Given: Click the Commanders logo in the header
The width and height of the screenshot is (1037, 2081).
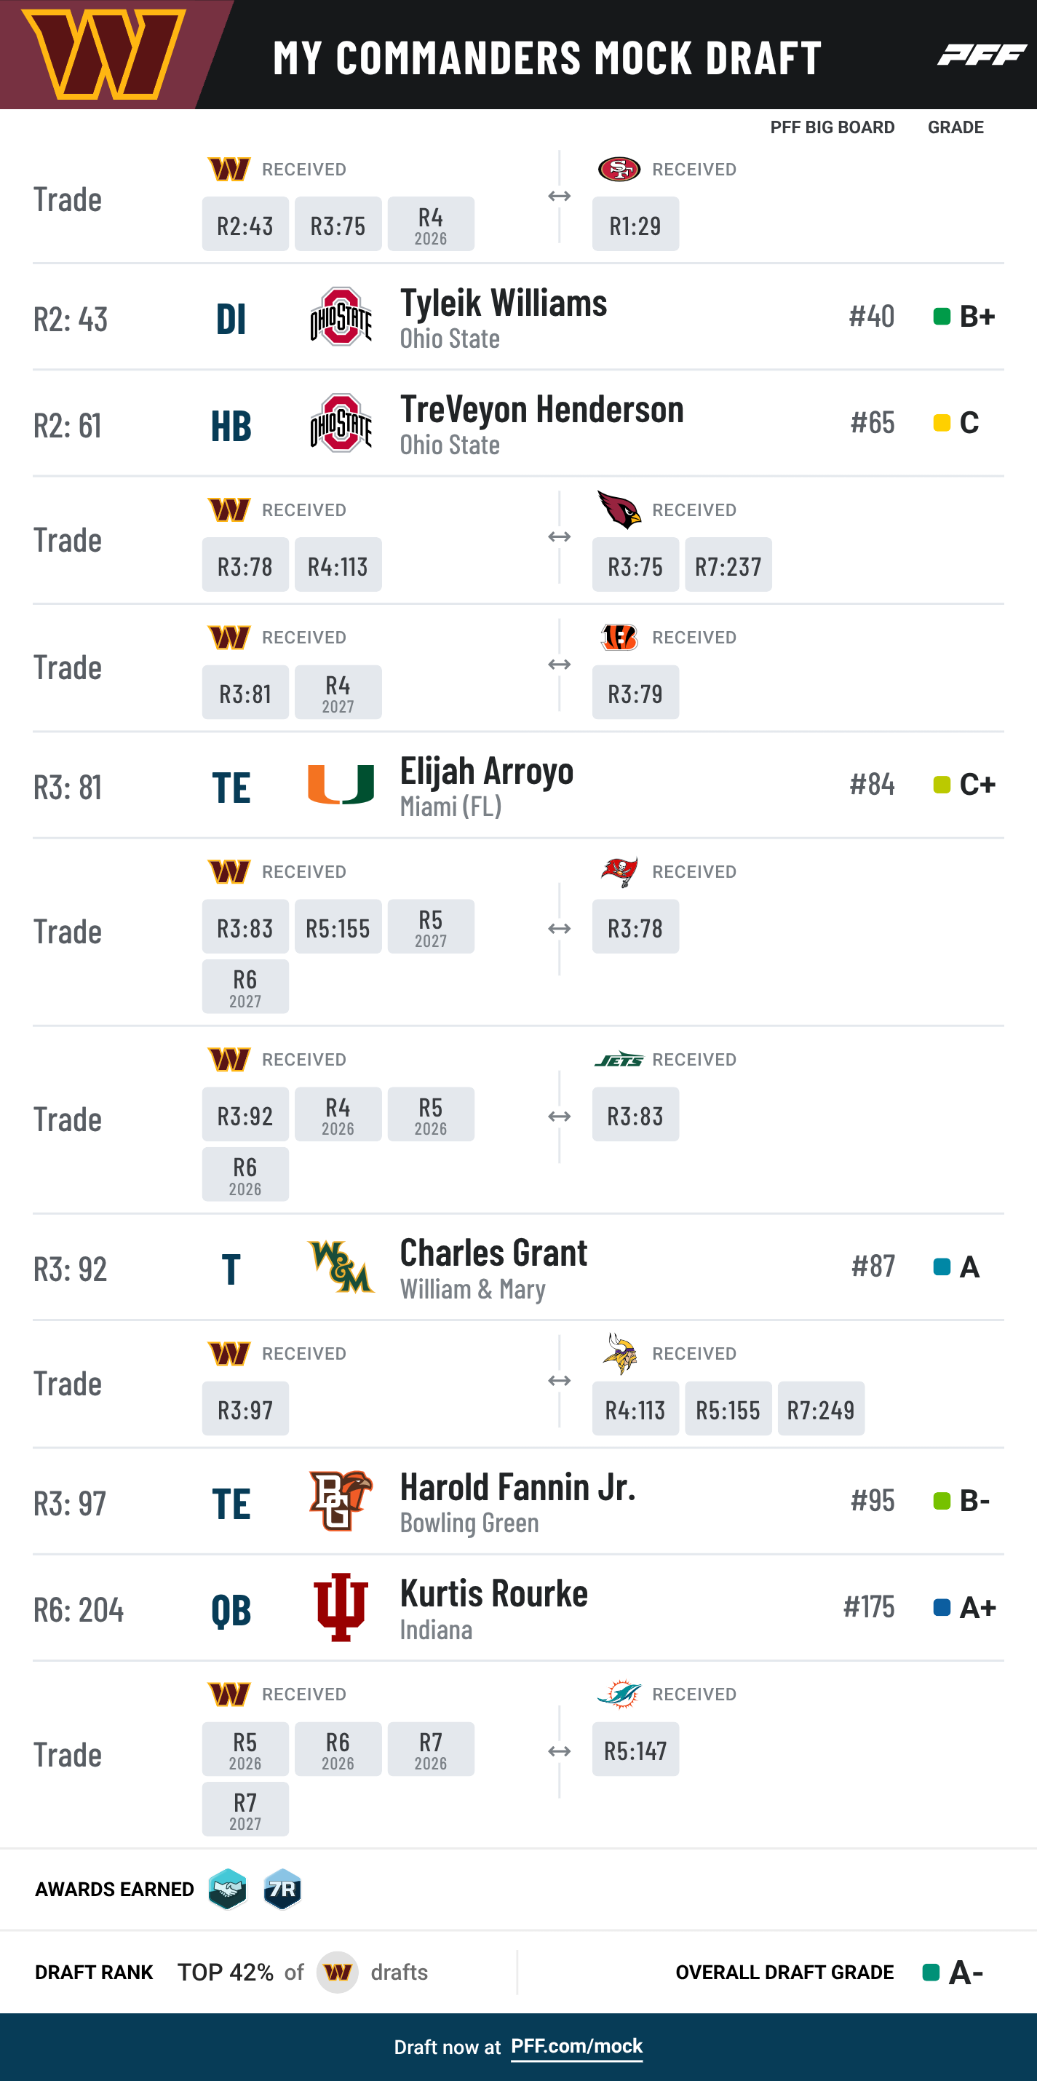Looking at the screenshot, I should [x=103, y=54].
